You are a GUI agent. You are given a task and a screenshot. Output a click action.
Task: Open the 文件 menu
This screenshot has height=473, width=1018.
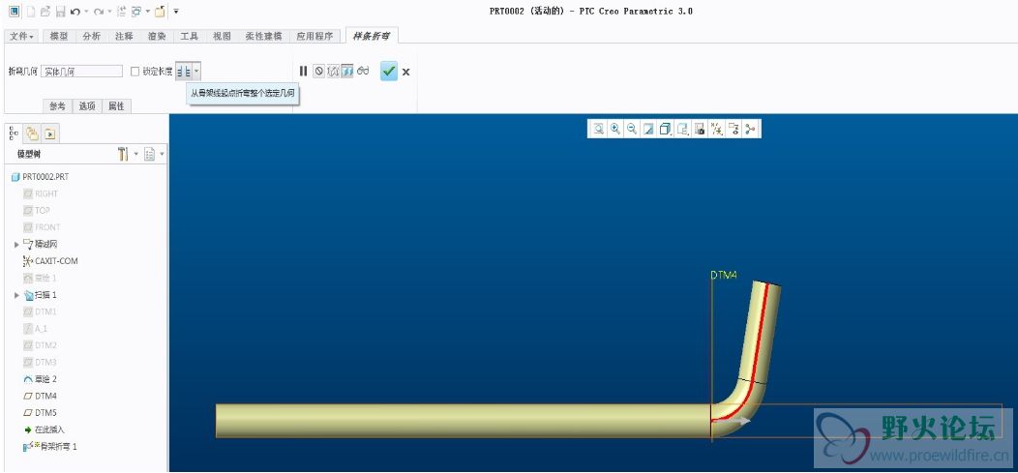tap(22, 37)
